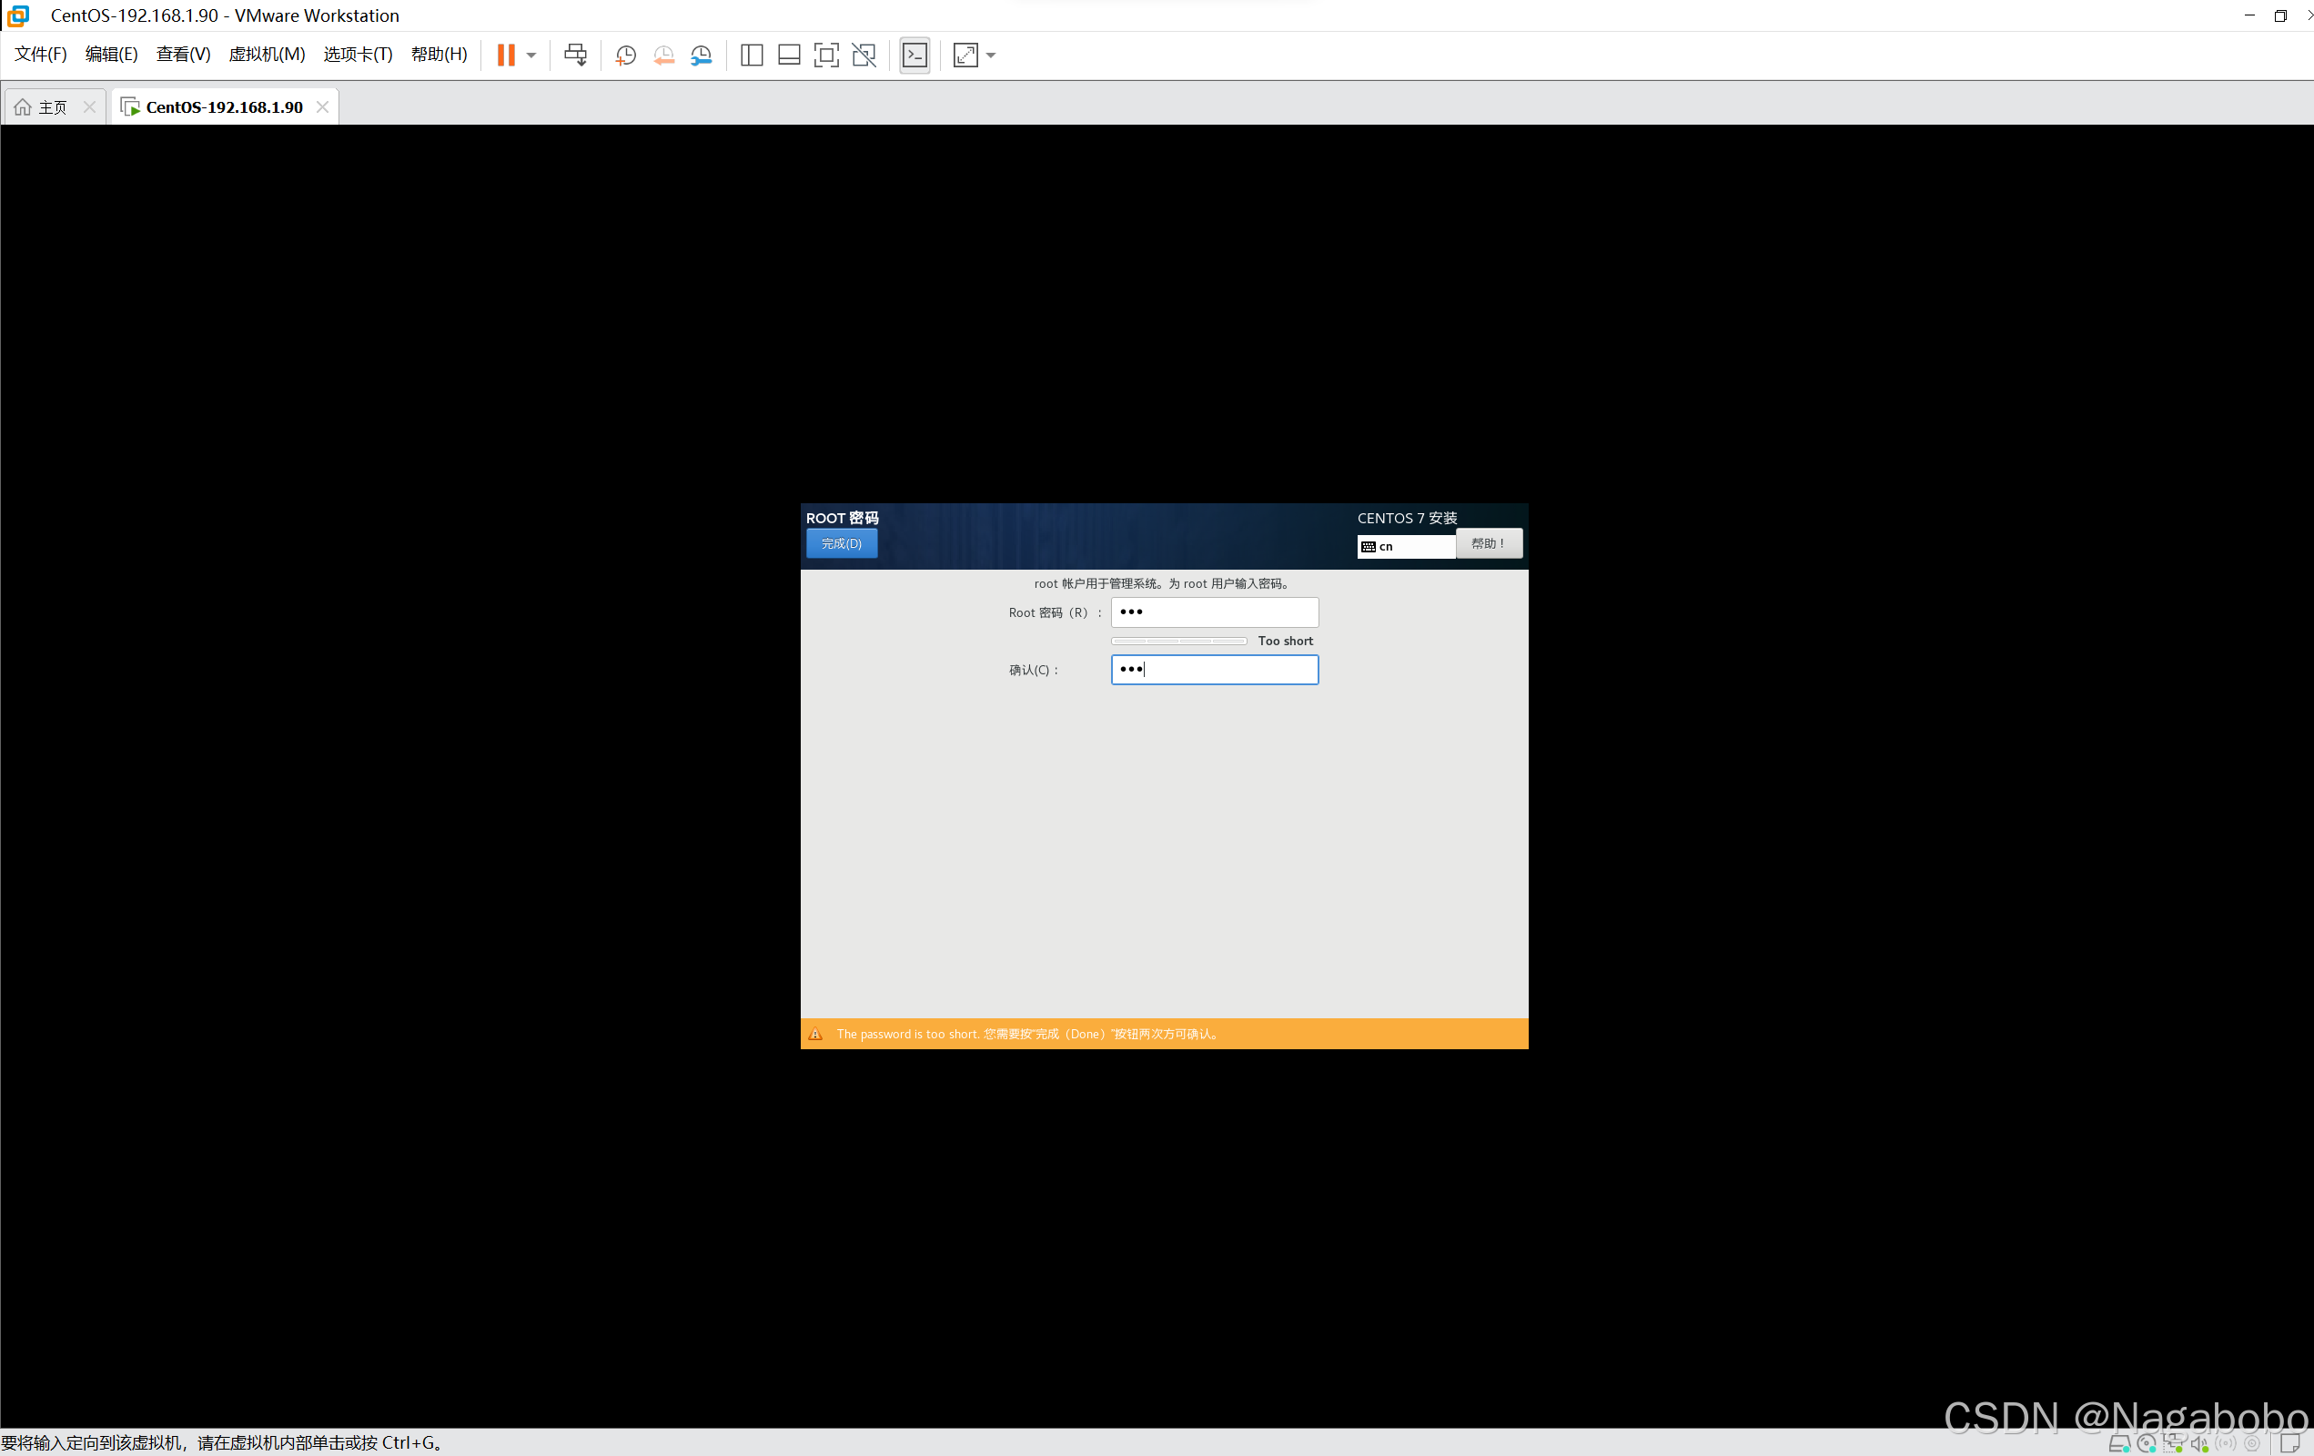This screenshot has height=1456, width=2314.
Task: Toggle the sound card status icon
Action: [2198, 1443]
